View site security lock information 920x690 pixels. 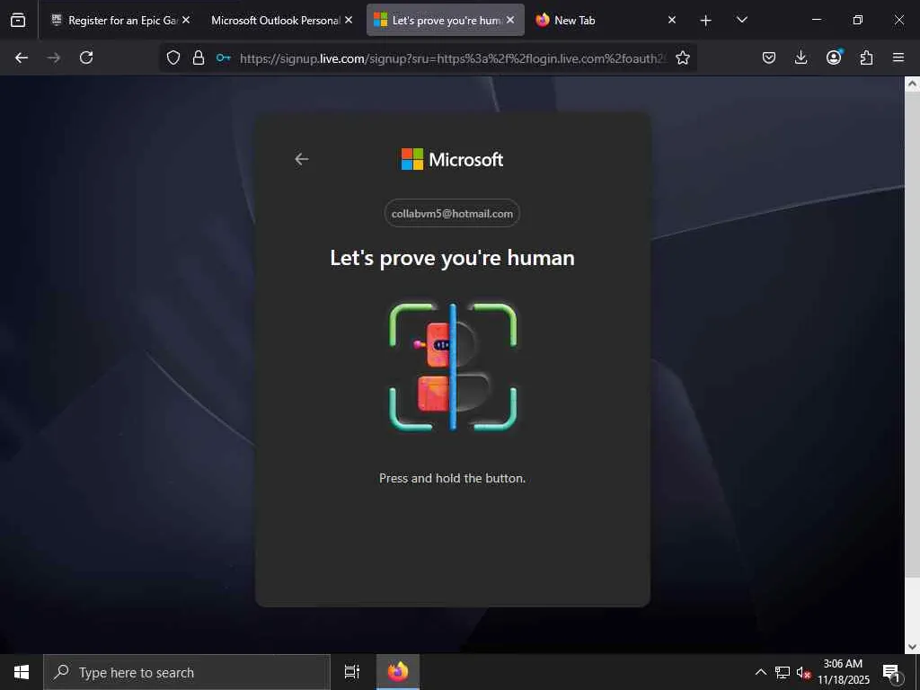199,57
